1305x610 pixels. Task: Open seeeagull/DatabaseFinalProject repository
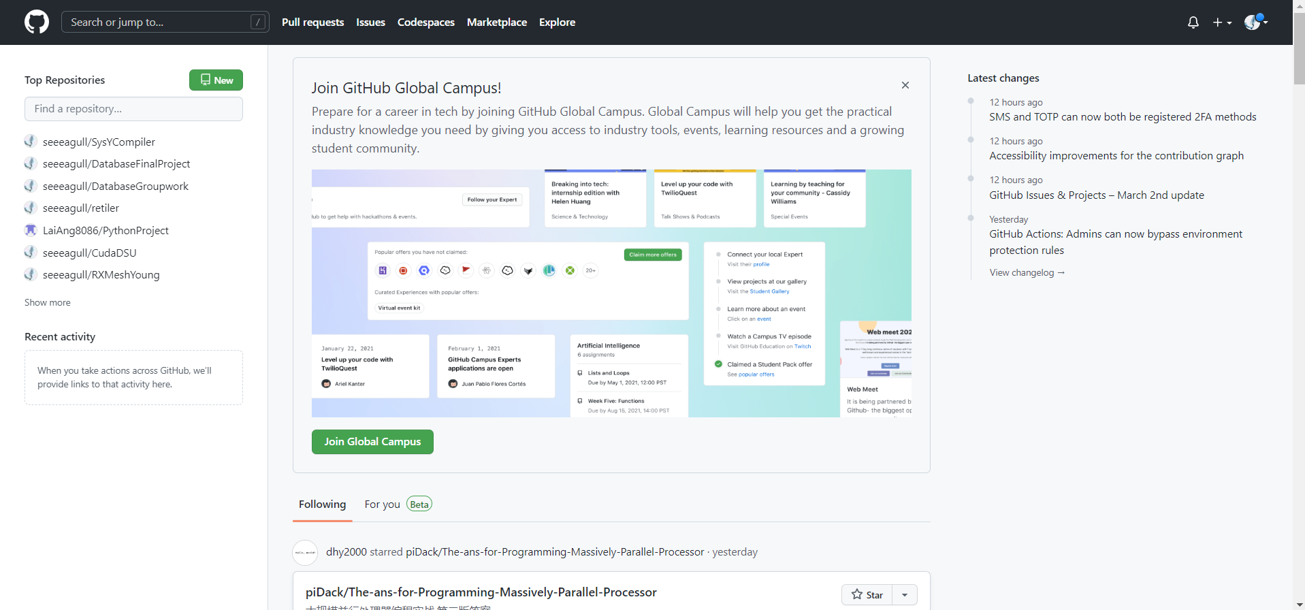(116, 164)
